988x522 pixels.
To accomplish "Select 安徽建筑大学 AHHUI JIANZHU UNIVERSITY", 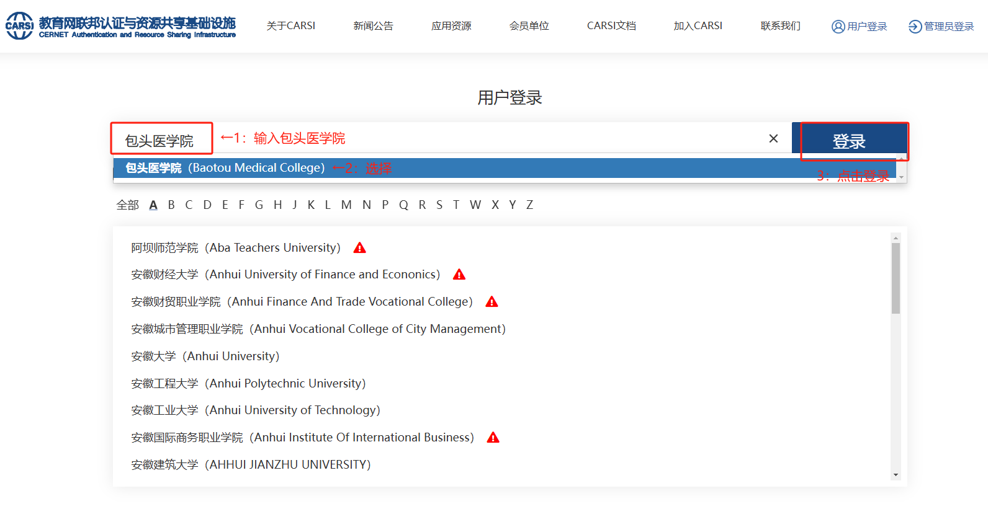I will click(251, 465).
